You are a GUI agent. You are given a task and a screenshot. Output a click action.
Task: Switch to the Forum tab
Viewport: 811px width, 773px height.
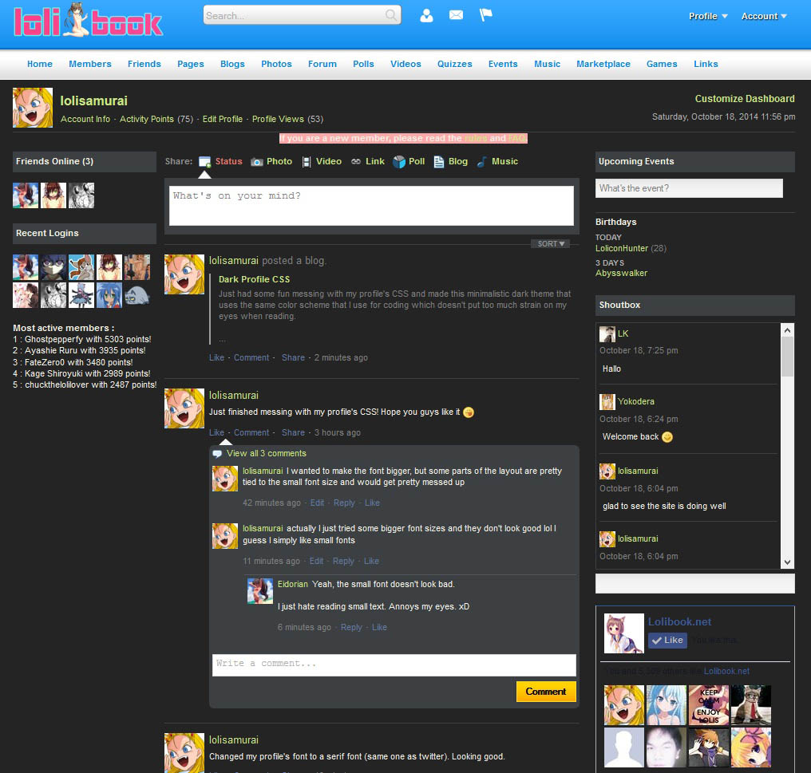click(x=322, y=64)
